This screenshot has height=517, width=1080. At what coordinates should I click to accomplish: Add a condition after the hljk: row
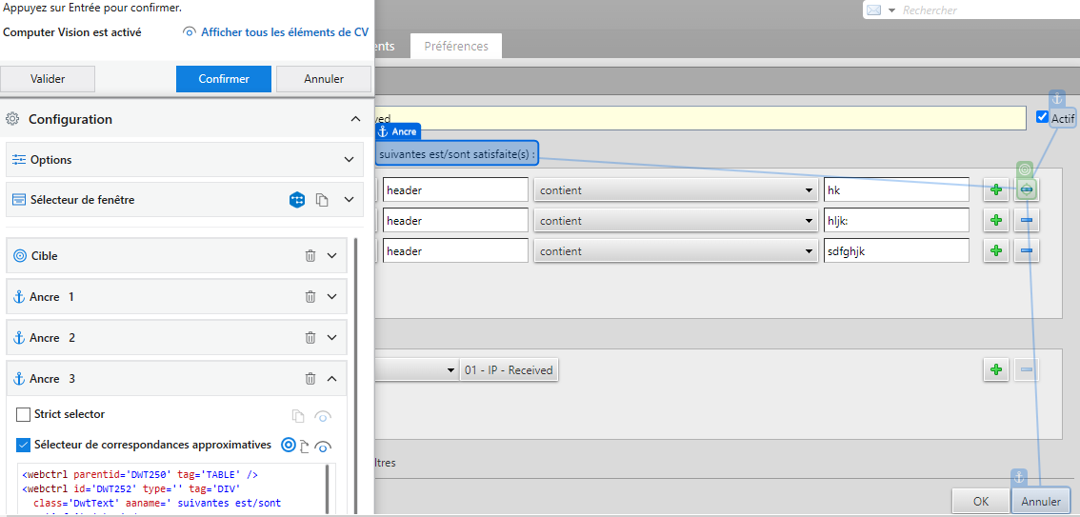(x=995, y=220)
